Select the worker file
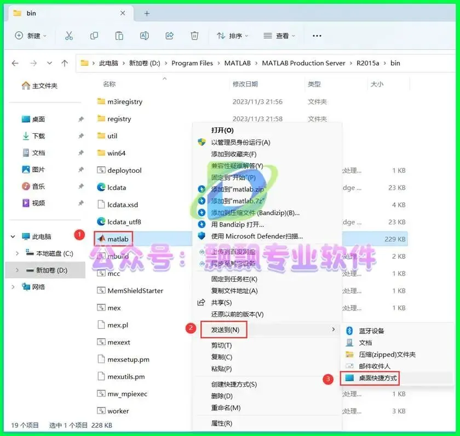The width and height of the screenshot is (460, 436). tap(113, 411)
